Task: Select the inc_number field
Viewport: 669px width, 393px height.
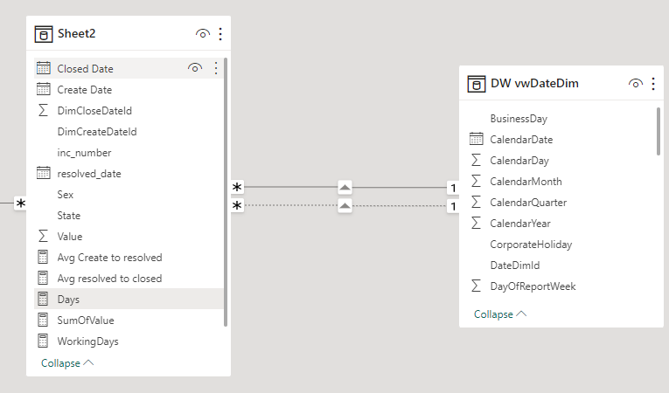Action: [x=84, y=153]
